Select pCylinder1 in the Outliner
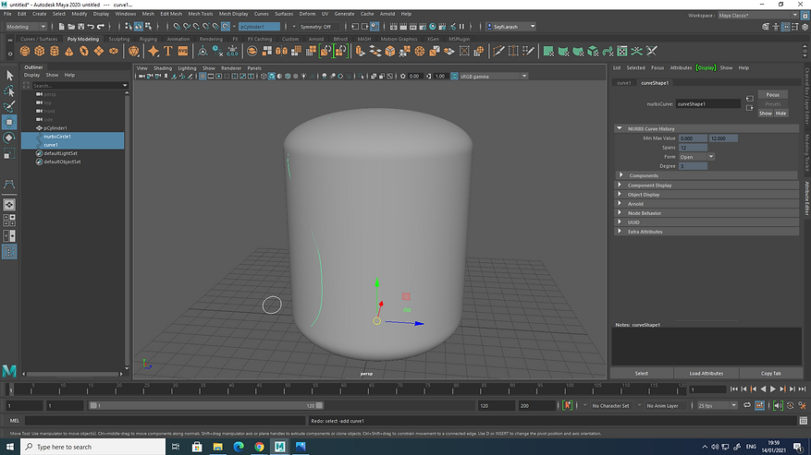Screen dimensions: 811x455 point(55,128)
